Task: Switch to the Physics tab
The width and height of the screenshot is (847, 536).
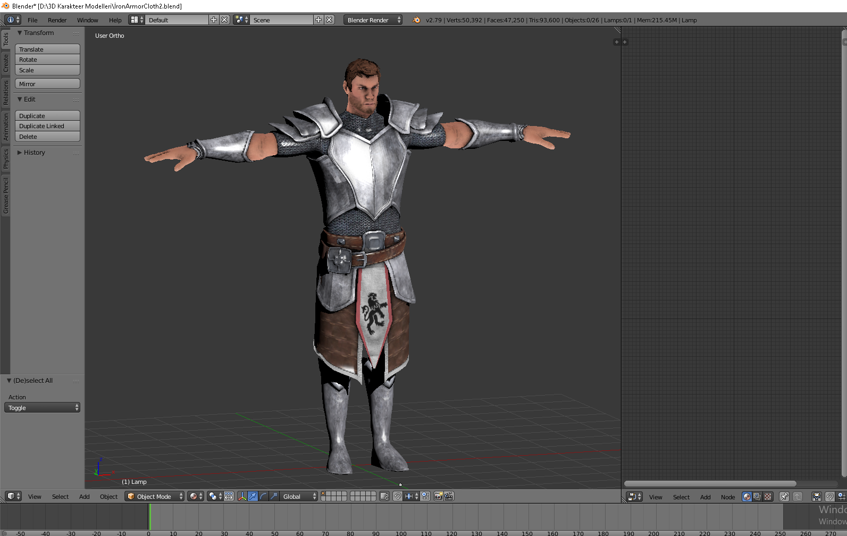Action: pos(6,158)
